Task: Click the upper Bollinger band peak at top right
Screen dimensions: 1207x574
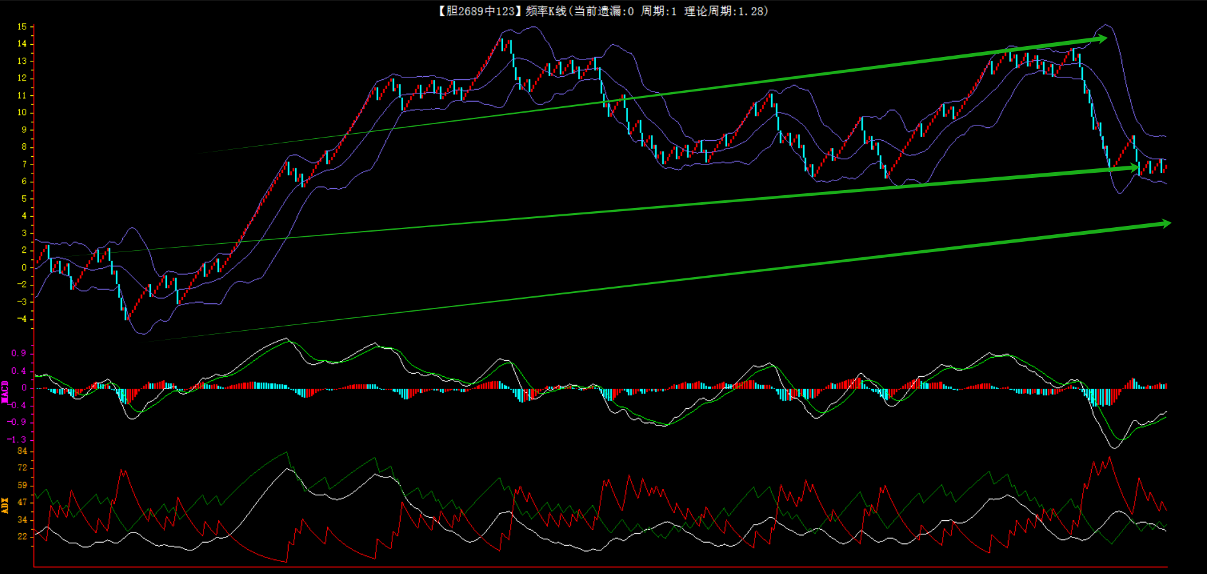Action: coord(1105,26)
